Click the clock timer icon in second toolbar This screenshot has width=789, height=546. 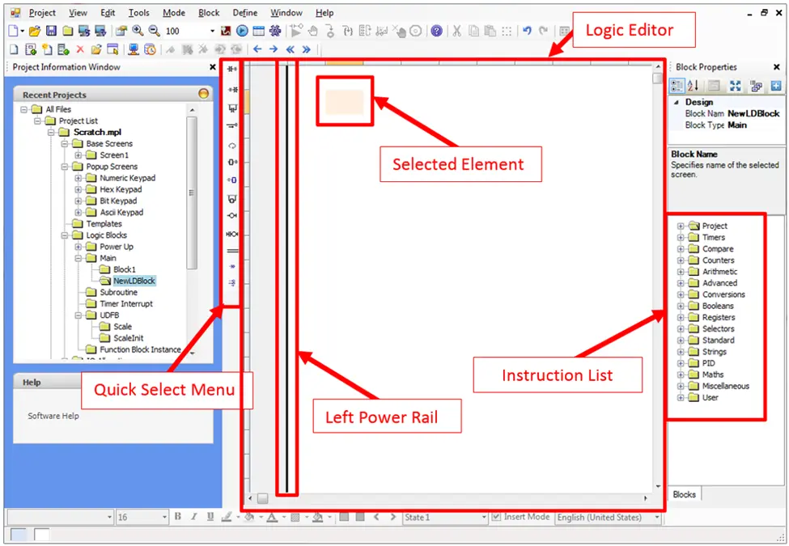coord(150,49)
